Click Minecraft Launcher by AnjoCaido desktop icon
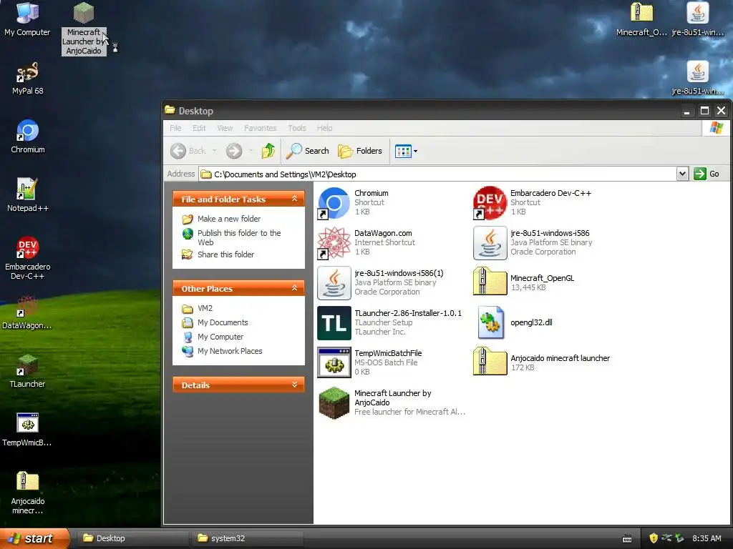Viewport: 733px width, 549px height. coord(84,29)
